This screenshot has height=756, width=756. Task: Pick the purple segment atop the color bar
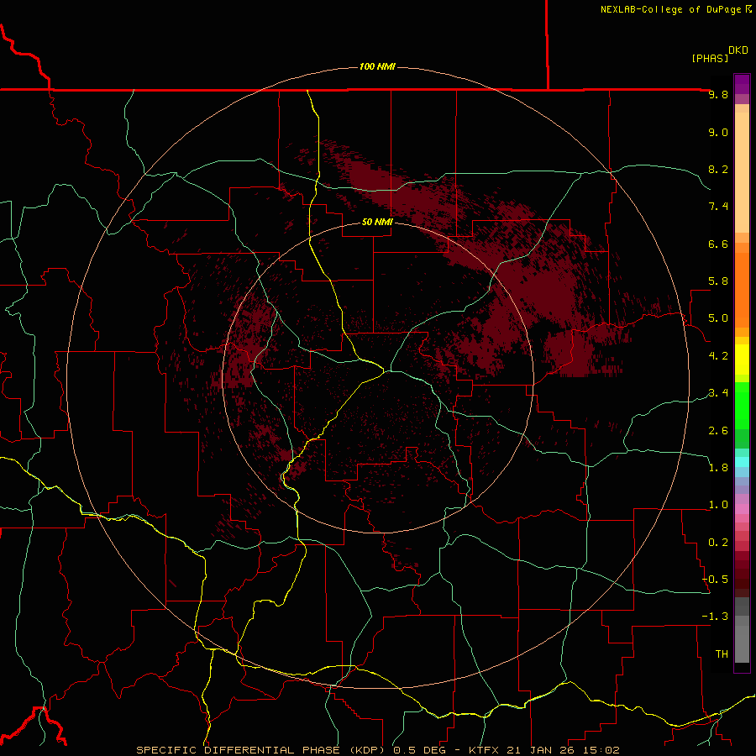point(742,84)
